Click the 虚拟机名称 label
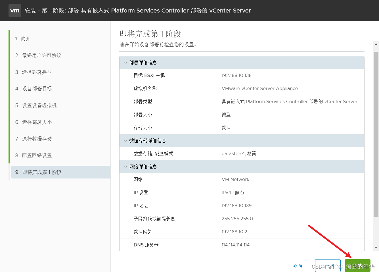The height and width of the screenshot is (272, 379). click(145, 88)
